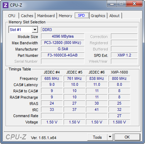The image size is (145, 144).
Task: Select tRAS value 27
Action: click(74, 103)
